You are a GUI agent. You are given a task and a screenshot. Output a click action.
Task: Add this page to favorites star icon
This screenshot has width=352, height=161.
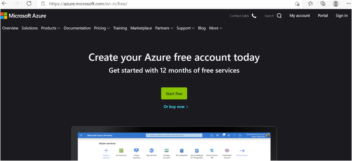point(297,3)
